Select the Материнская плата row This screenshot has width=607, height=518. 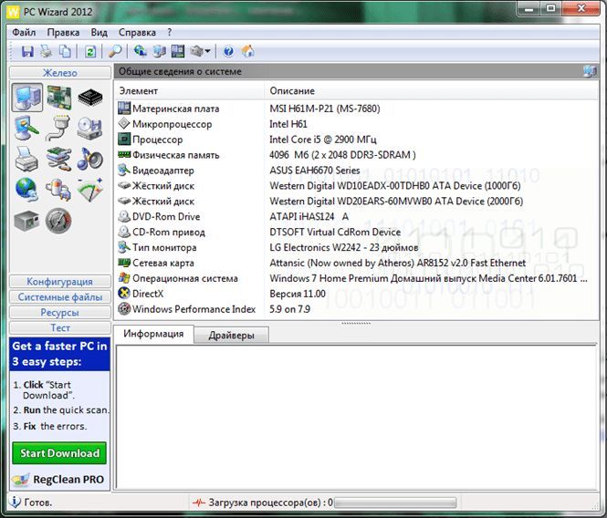[356, 109]
